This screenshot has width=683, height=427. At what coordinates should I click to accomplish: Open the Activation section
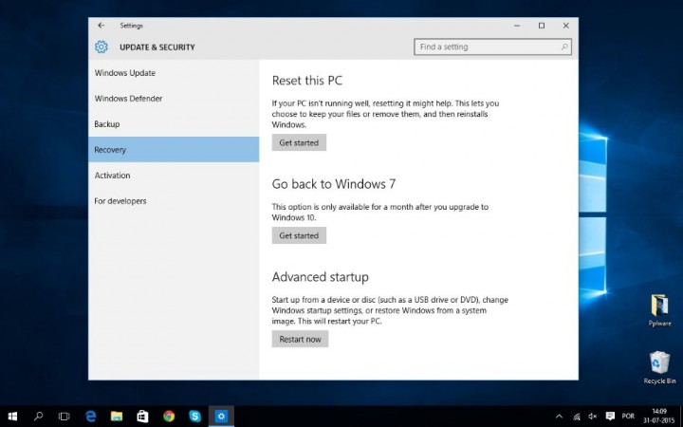[x=174, y=176]
